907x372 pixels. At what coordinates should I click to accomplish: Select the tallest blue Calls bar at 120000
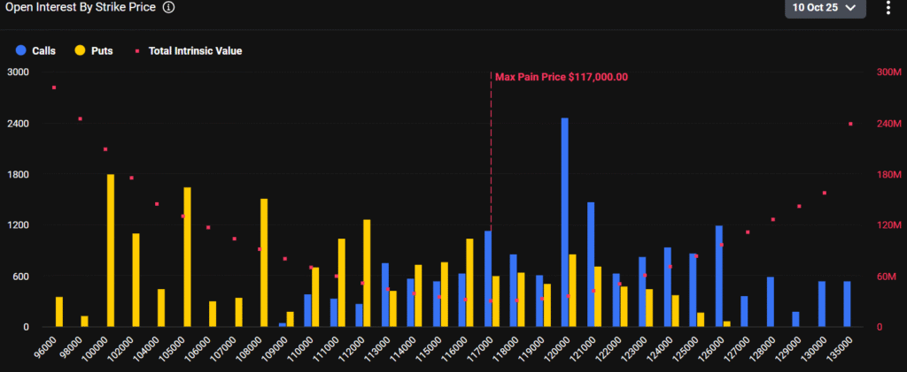click(565, 223)
